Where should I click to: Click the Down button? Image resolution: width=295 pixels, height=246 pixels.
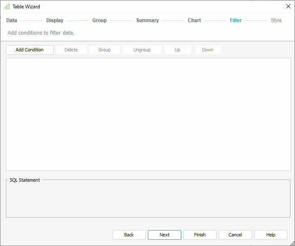click(x=208, y=50)
